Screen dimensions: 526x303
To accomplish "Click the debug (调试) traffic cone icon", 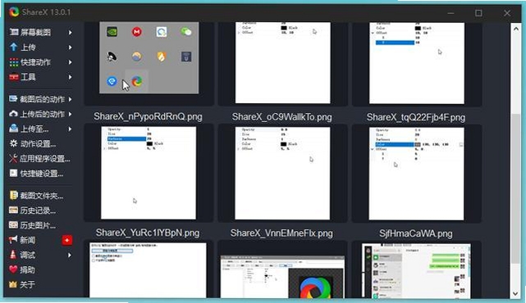I will pyautogui.click(x=13, y=255).
